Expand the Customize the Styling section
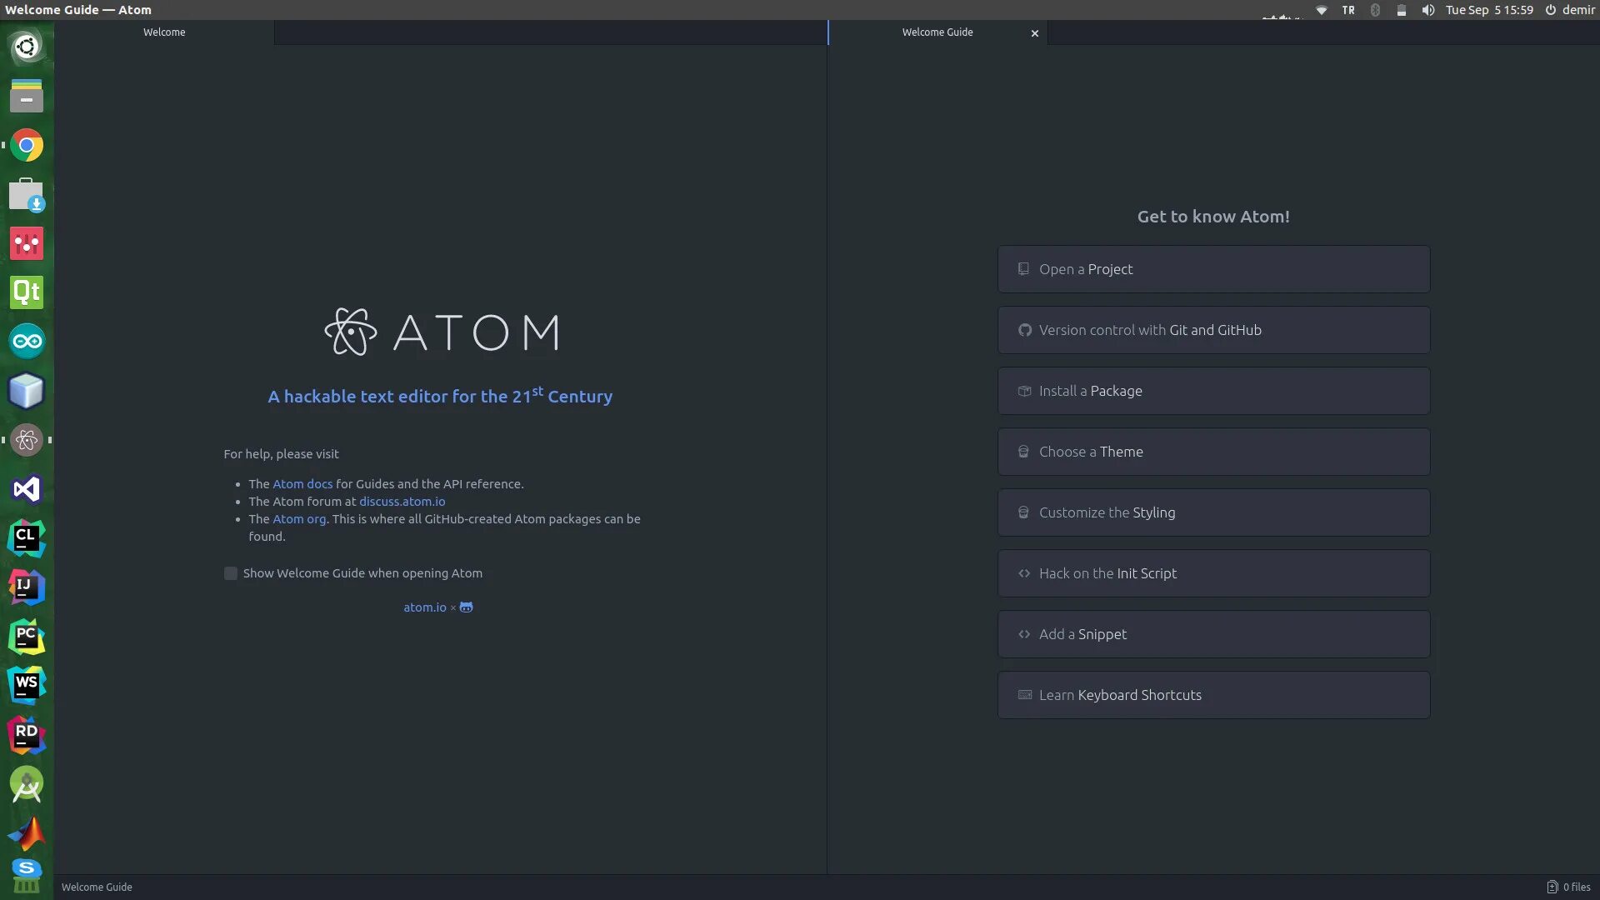The height and width of the screenshot is (900, 1600). (x=1213, y=512)
